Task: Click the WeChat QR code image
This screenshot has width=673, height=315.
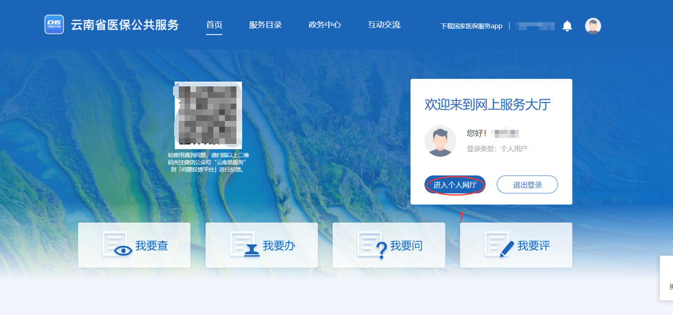Action: 208,115
